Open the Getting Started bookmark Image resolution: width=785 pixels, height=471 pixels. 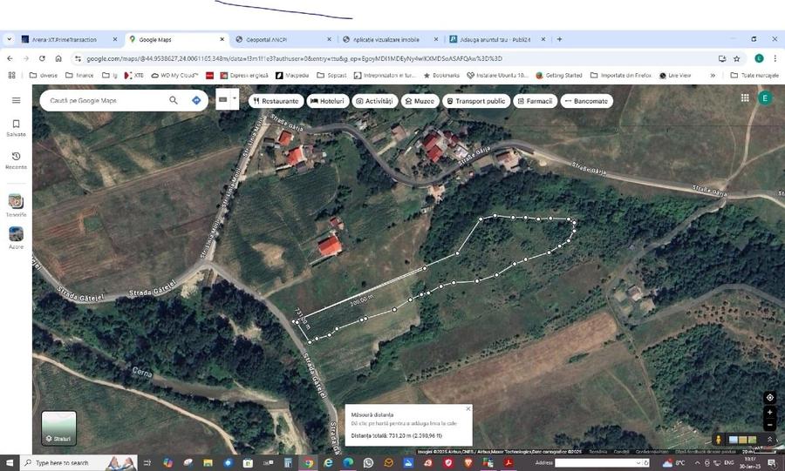click(559, 76)
